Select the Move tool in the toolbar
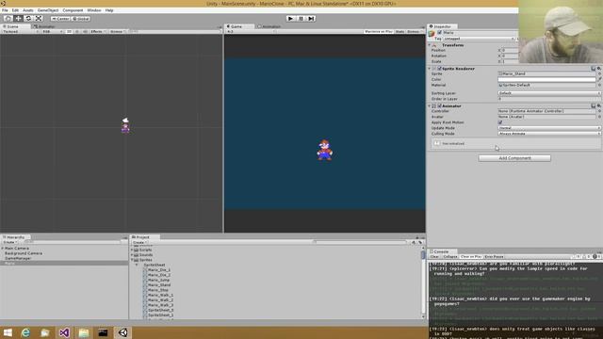The image size is (603, 339). pos(18,19)
